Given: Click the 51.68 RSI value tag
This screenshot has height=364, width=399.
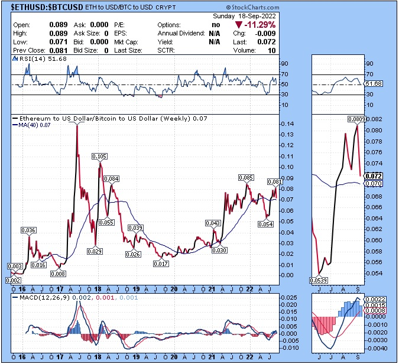Looking at the screenshot, I should click(x=374, y=83).
